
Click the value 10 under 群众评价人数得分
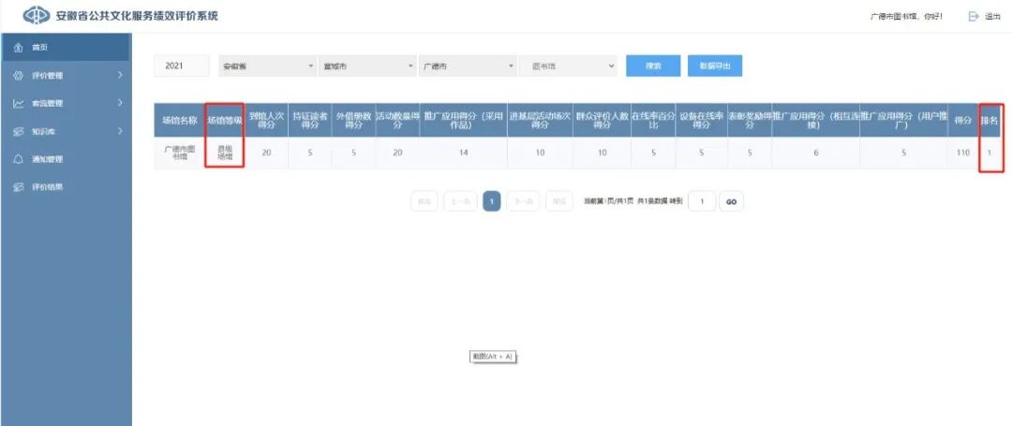tap(603, 154)
